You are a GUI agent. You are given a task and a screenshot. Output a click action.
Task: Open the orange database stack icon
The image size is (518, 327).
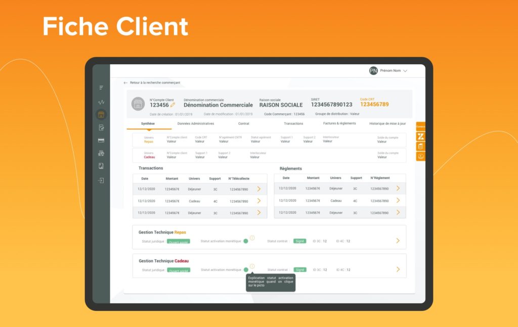click(x=420, y=146)
